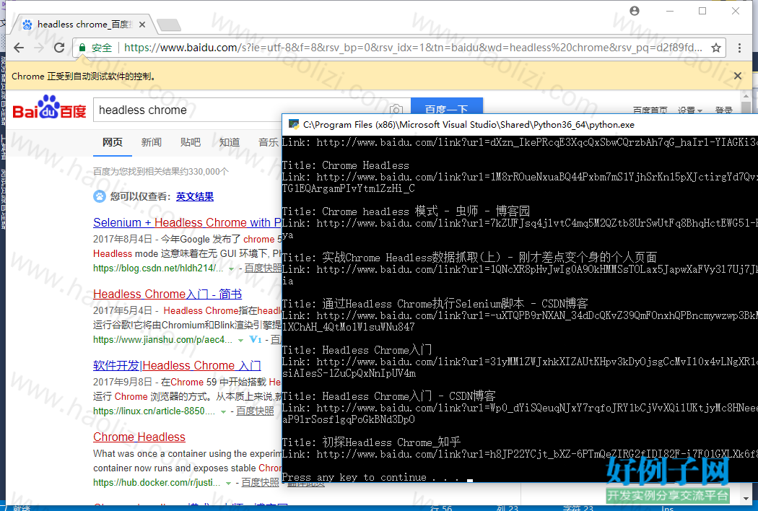Image resolution: width=758 pixels, height=511 pixels.
Task: Reload the Baidu page
Action: point(59,48)
